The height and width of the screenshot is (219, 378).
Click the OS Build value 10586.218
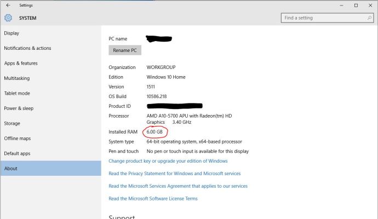[157, 96]
